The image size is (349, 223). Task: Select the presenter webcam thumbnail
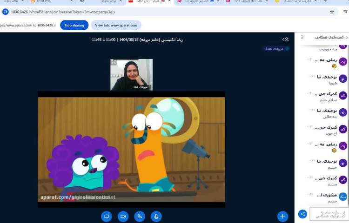(131, 74)
